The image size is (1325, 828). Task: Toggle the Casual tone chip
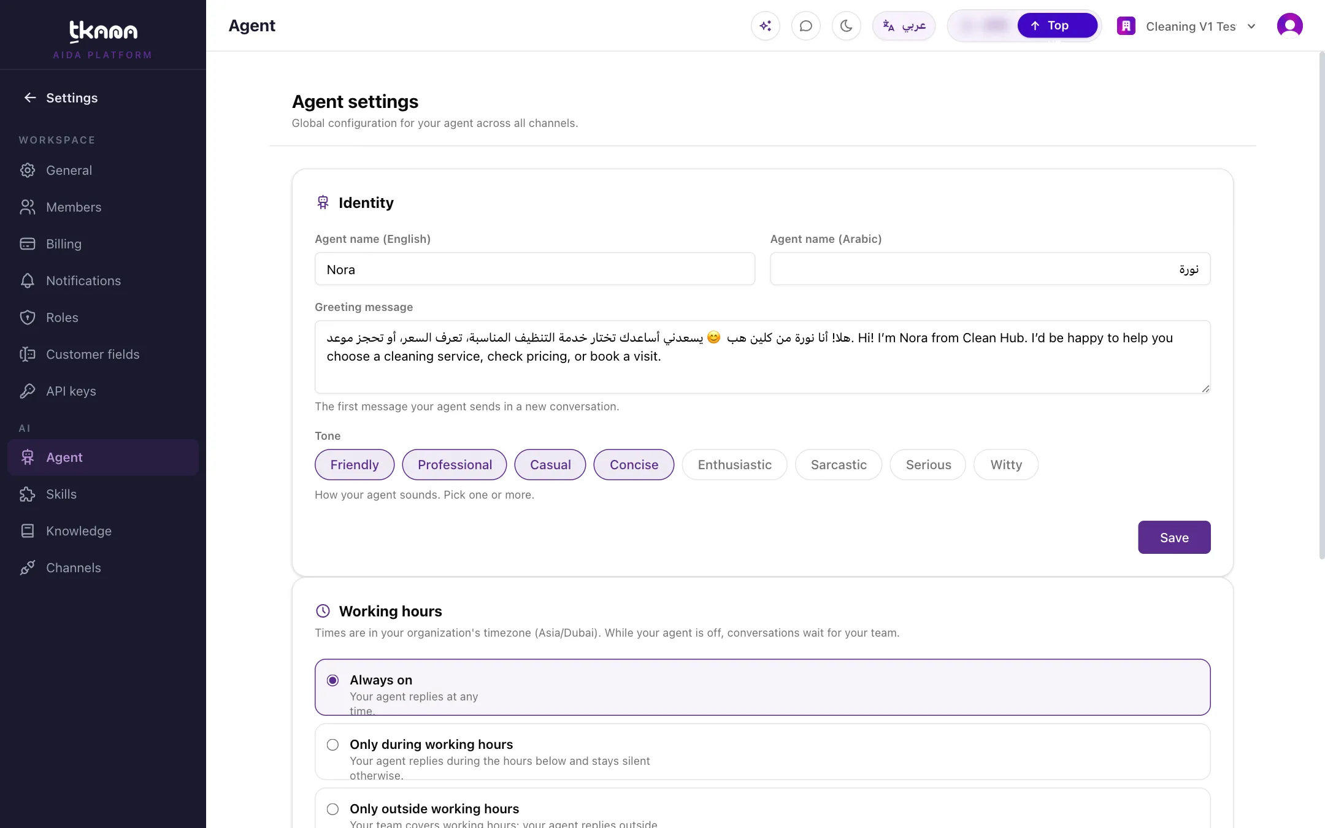(550, 465)
